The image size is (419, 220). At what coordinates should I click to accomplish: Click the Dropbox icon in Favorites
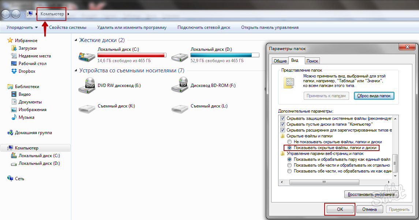[14, 71]
